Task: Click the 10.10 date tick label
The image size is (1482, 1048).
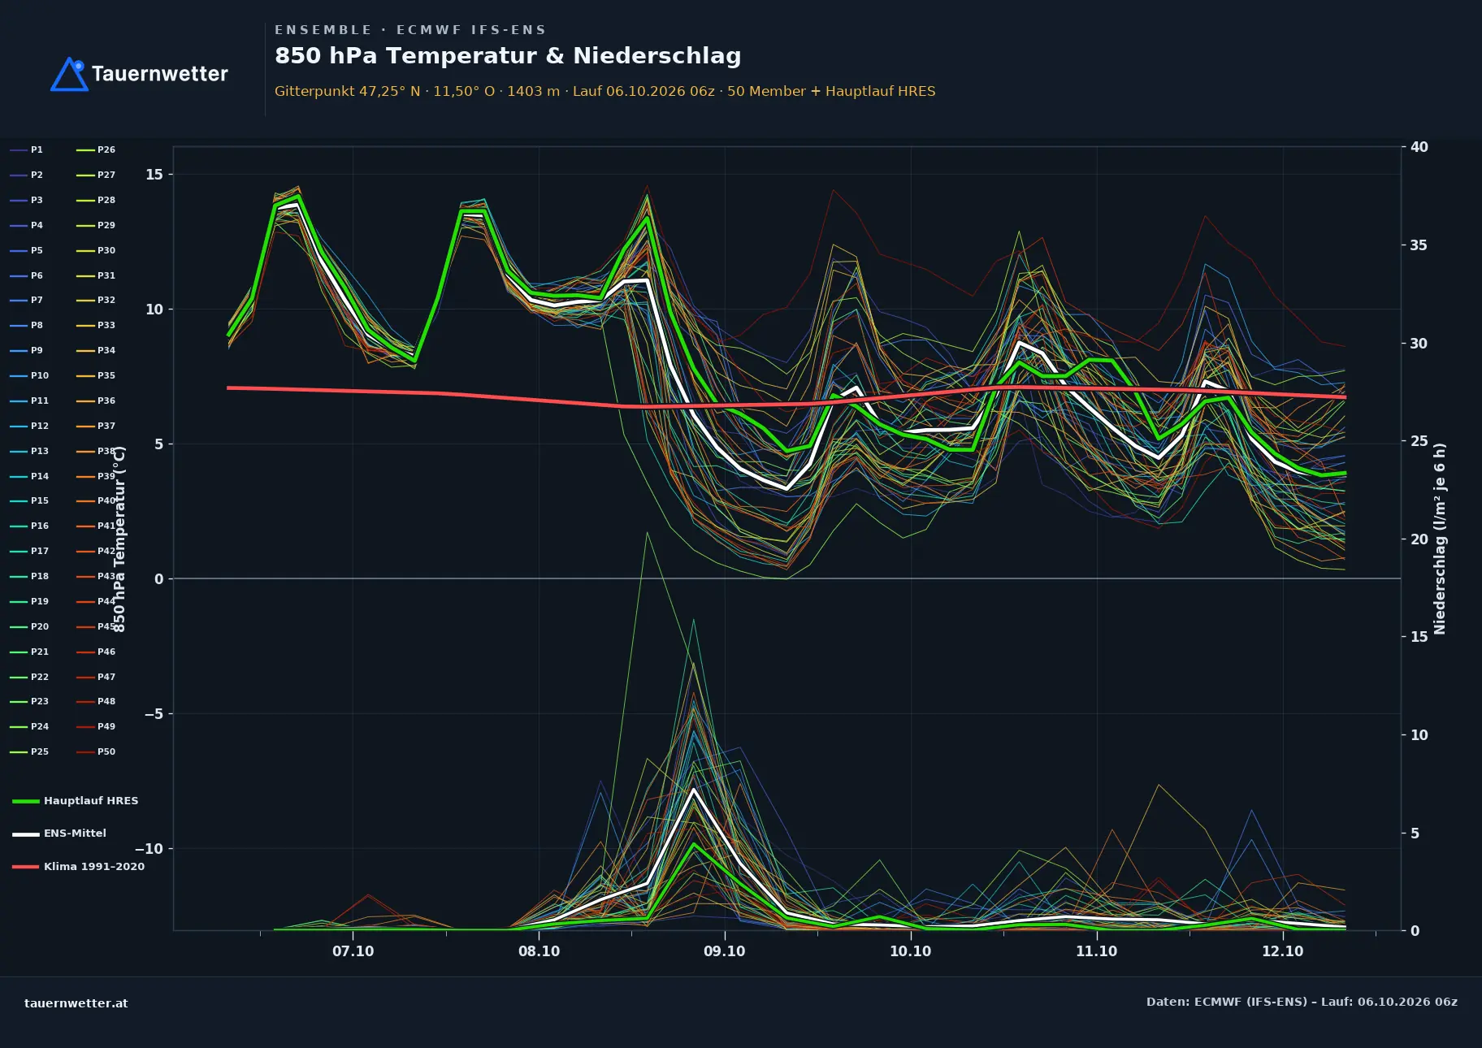Action: (x=911, y=951)
